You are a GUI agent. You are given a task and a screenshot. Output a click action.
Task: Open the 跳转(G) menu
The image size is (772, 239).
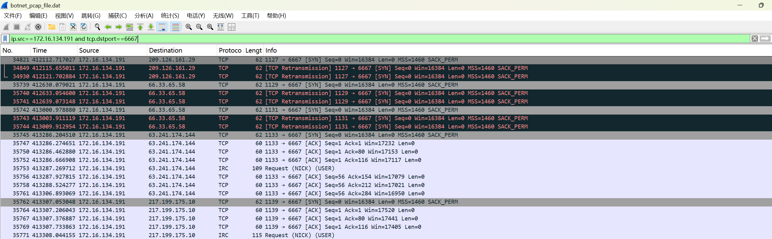91,16
